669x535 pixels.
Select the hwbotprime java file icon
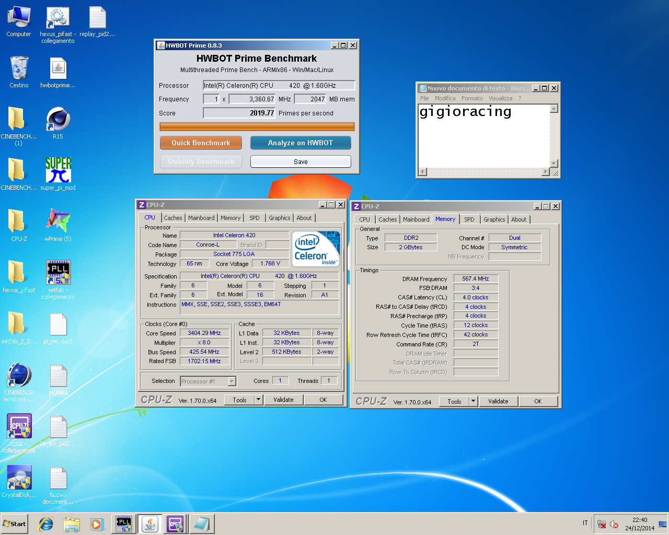pos(58,72)
